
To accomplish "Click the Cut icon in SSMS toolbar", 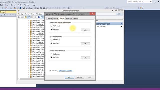I will click(x=50, y=8).
